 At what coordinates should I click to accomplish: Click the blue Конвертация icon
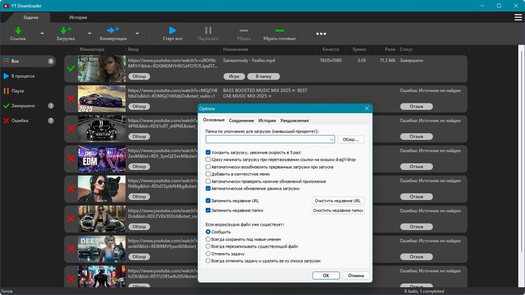(x=113, y=31)
